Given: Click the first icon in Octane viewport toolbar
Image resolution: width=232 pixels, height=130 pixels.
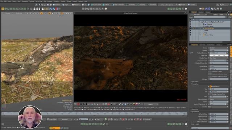Looking at the screenshot, I should [x=75, y=104].
